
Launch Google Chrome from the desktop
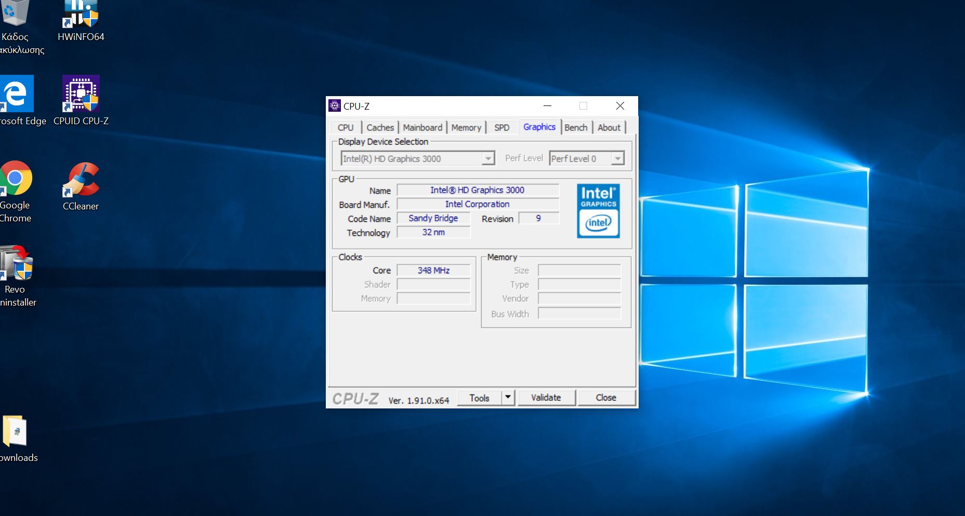pos(16,191)
